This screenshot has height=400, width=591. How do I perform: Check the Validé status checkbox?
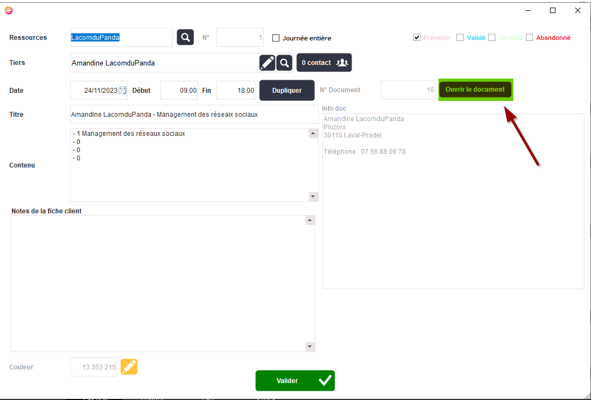click(460, 38)
